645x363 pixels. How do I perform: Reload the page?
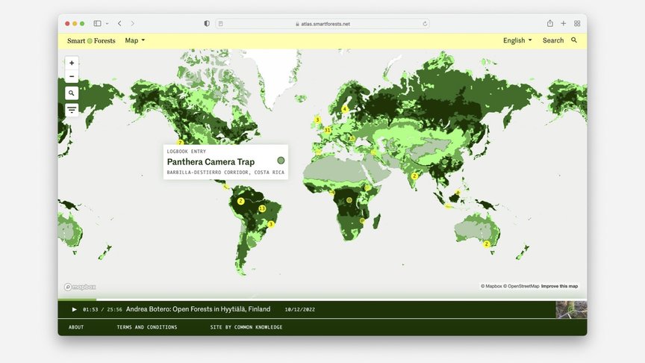425,24
